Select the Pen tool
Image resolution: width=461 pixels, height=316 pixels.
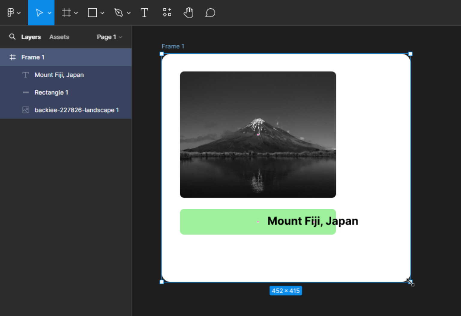[x=119, y=13]
